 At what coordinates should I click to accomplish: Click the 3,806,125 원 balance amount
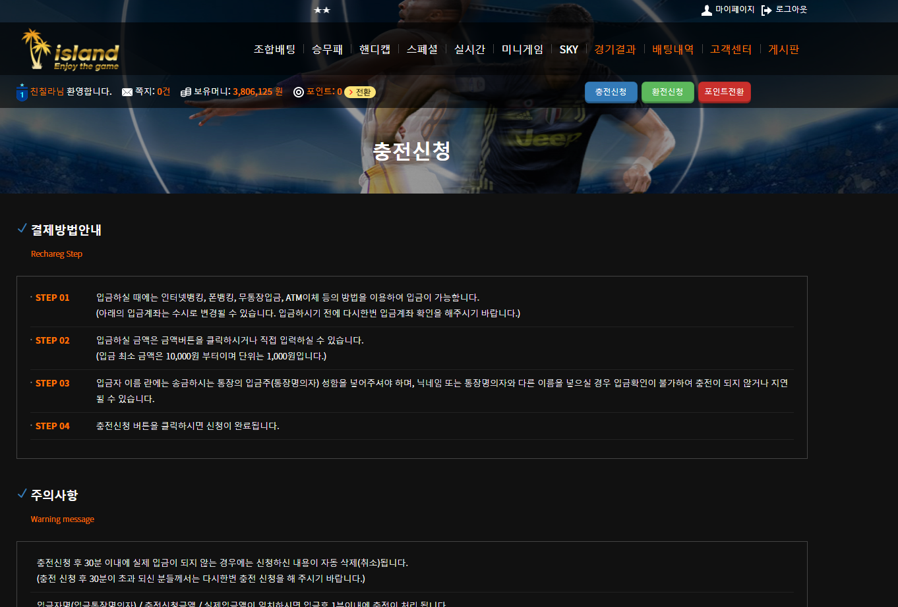(x=258, y=92)
